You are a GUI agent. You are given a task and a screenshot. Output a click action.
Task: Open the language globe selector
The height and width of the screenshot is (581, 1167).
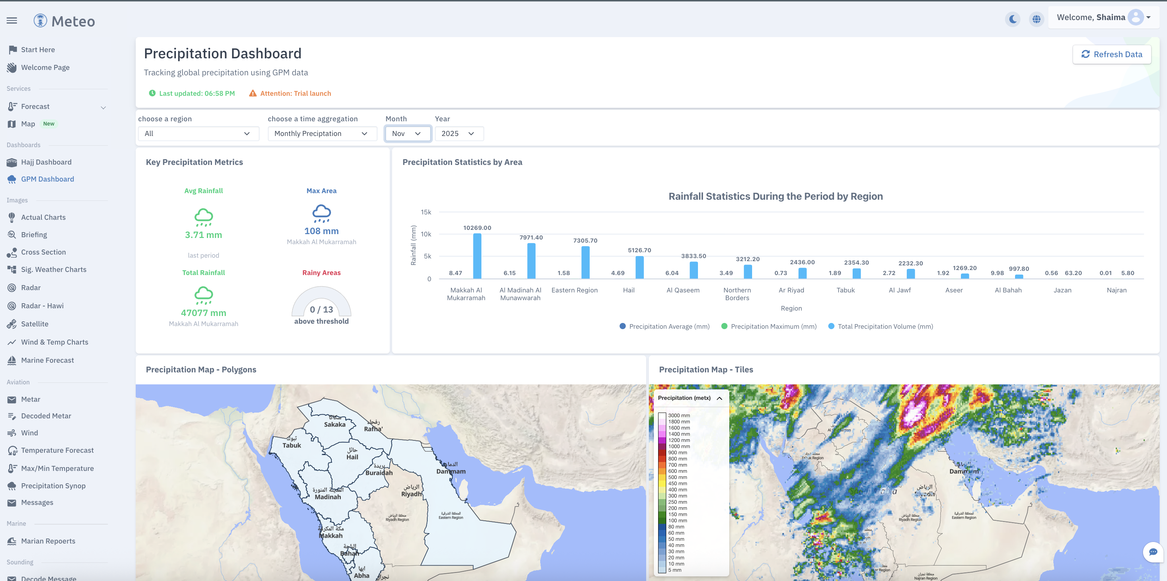(1037, 19)
